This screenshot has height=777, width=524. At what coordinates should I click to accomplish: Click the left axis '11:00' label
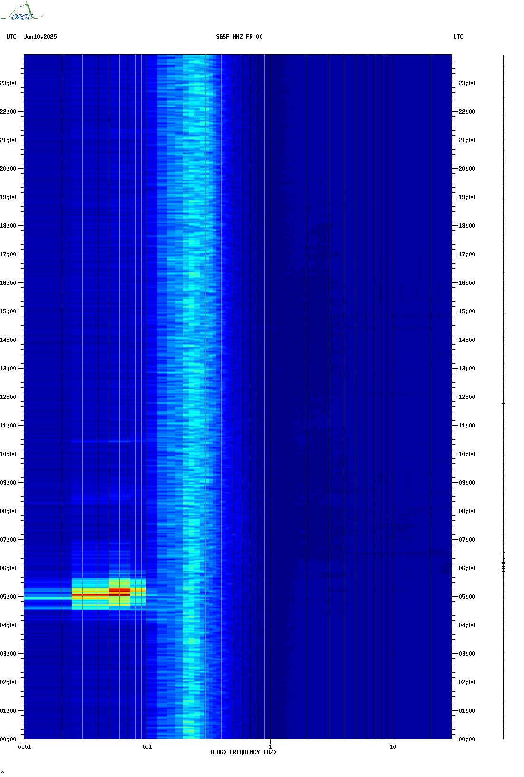click(8, 426)
